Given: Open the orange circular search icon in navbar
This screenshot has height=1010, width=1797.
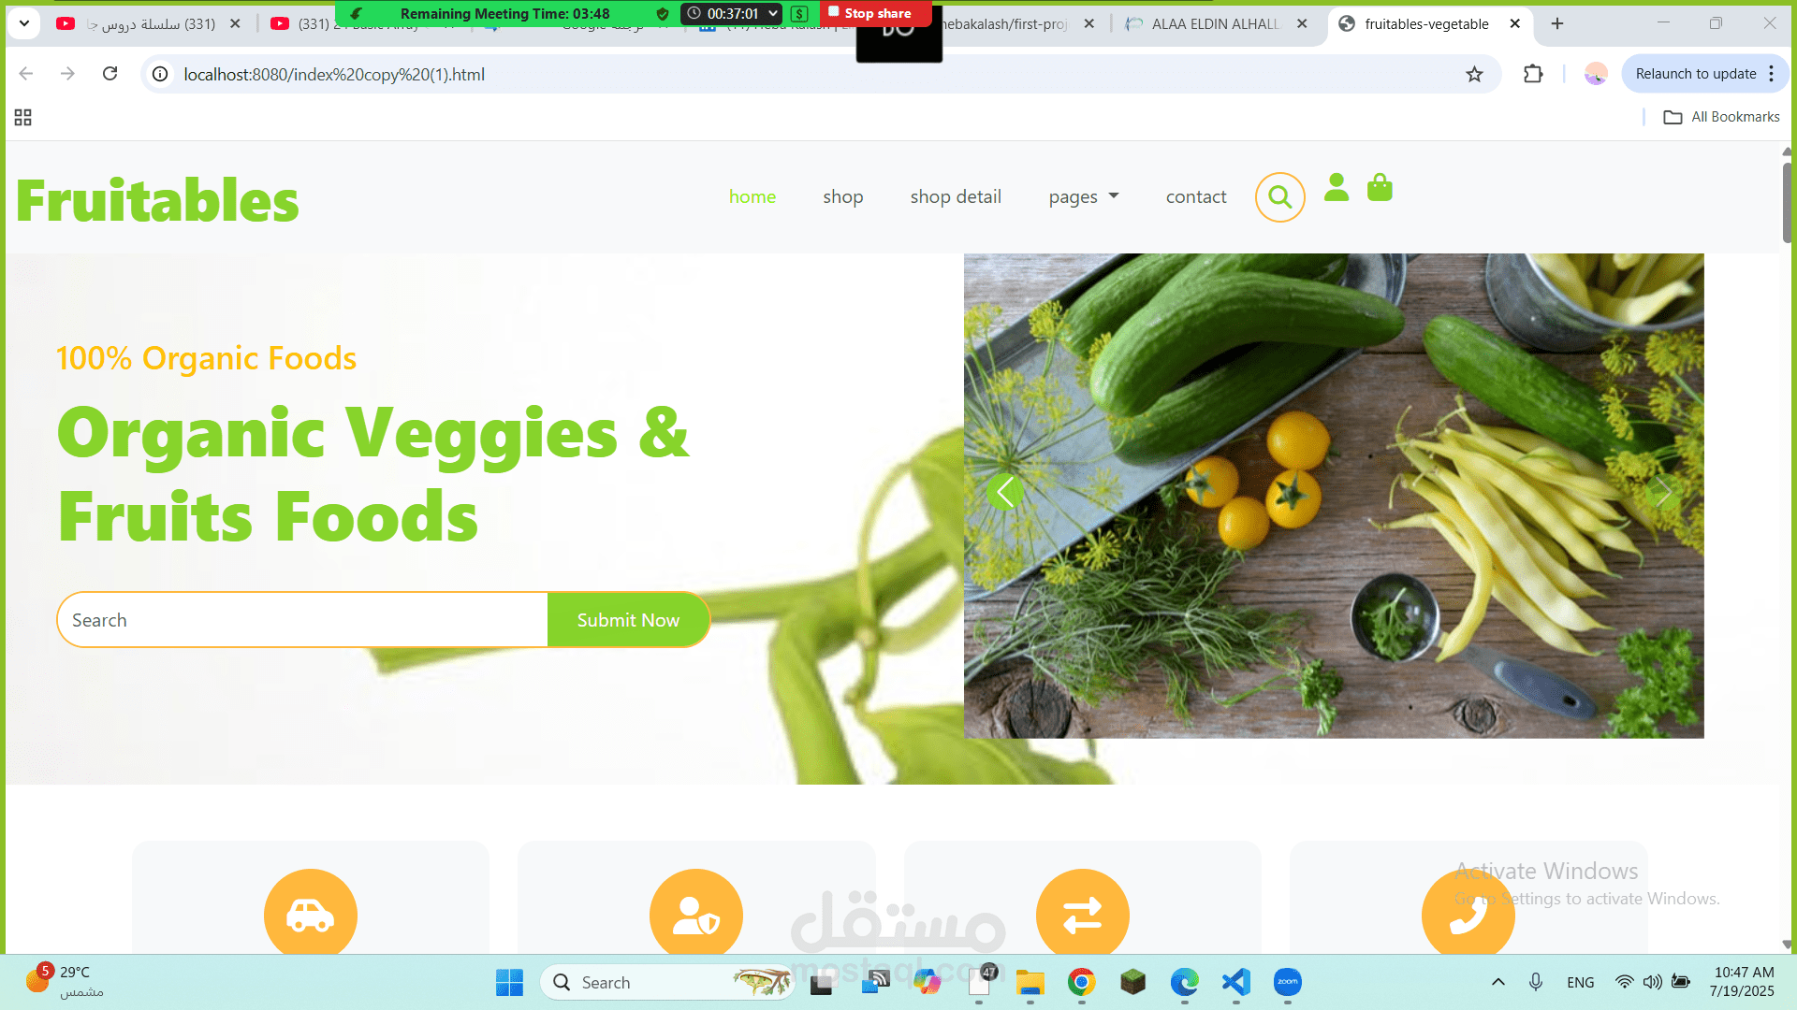Looking at the screenshot, I should click(1279, 197).
